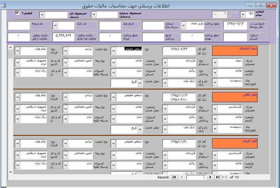280x188 pixels.
Task: Click the تاریخ چک input field
Action: [x=110, y=25]
